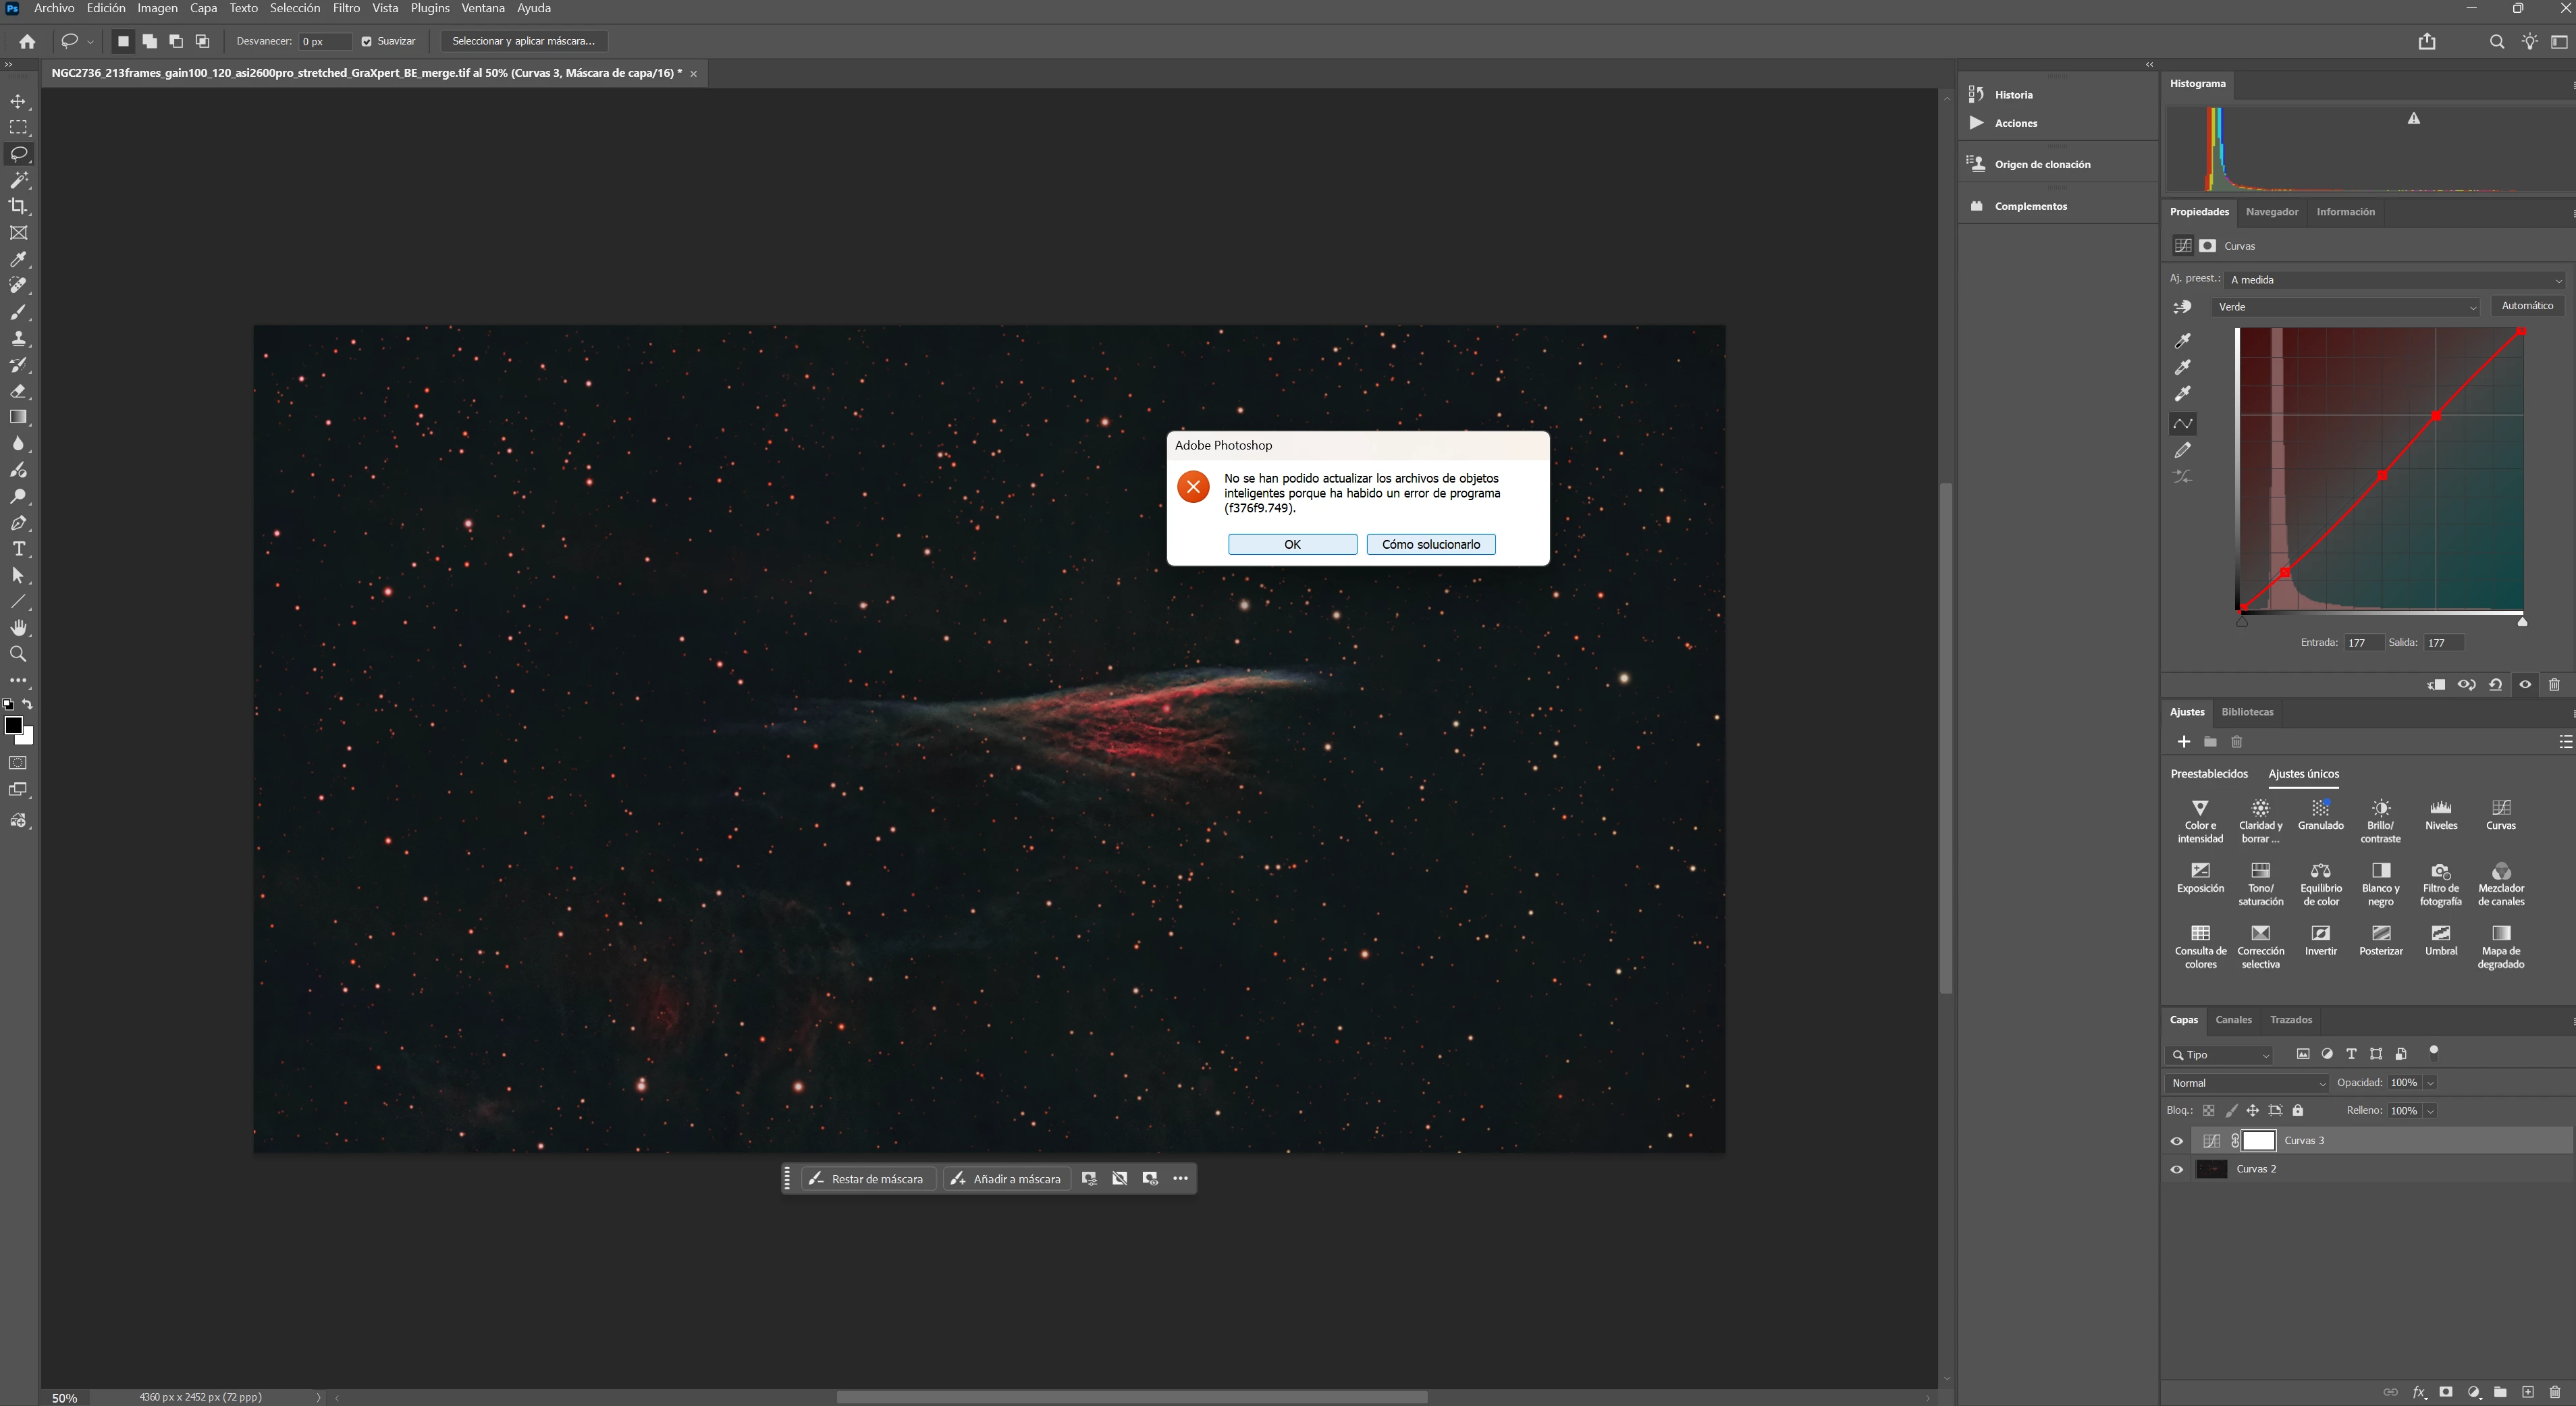Select the Zoom tool in toolbar
This screenshot has height=1406, width=2576.
point(18,654)
